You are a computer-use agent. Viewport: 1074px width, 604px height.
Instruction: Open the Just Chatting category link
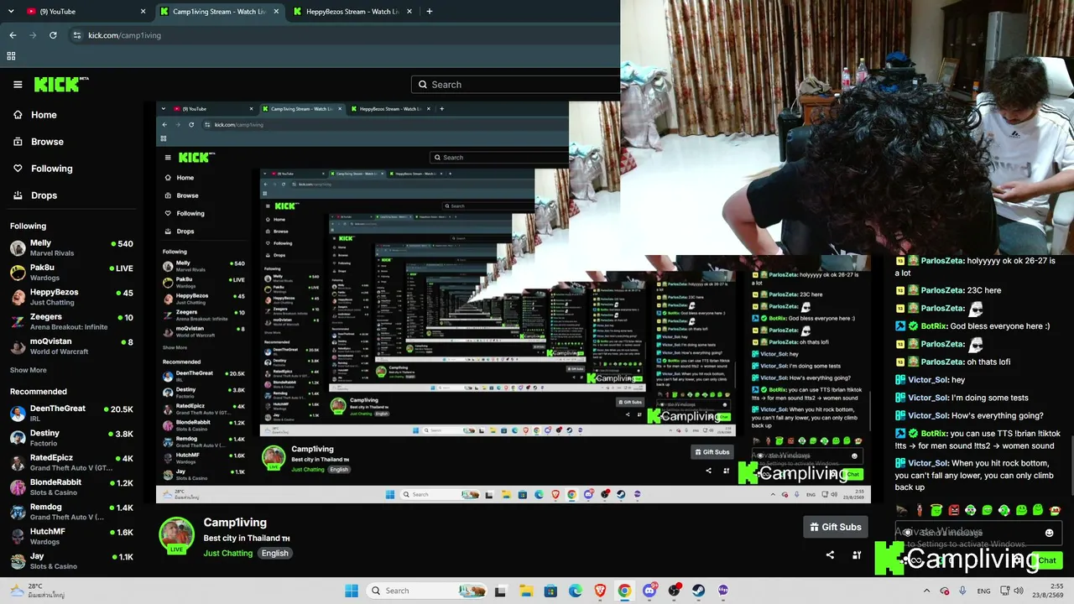(x=228, y=554)
